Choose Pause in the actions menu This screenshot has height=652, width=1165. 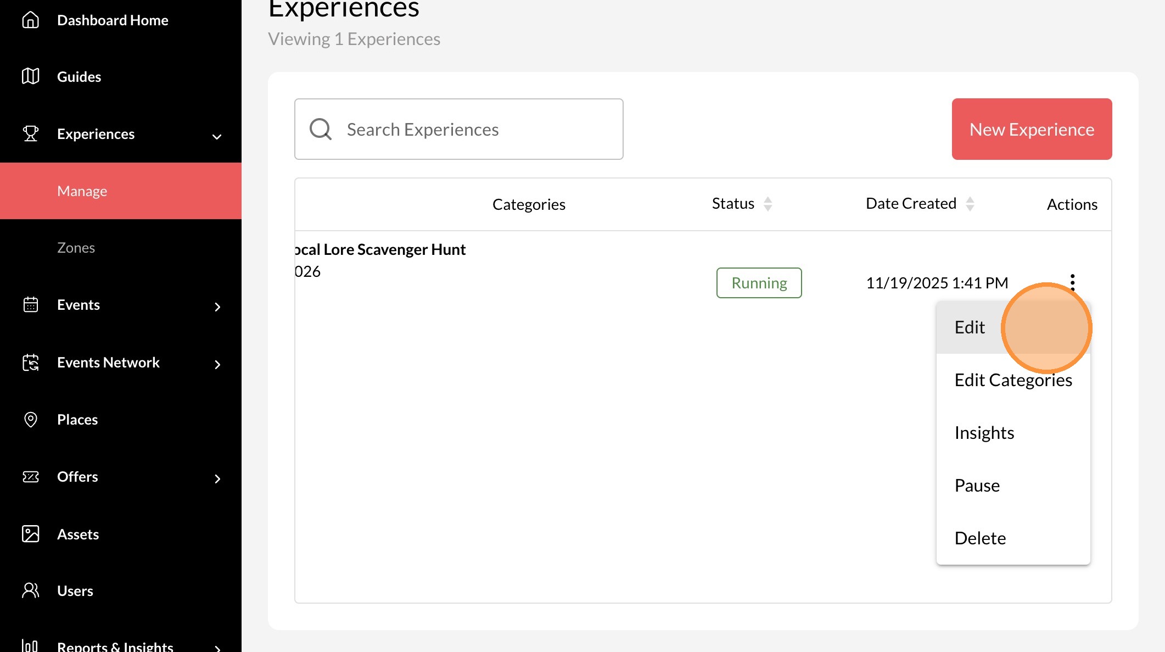[x=977, y=486]
